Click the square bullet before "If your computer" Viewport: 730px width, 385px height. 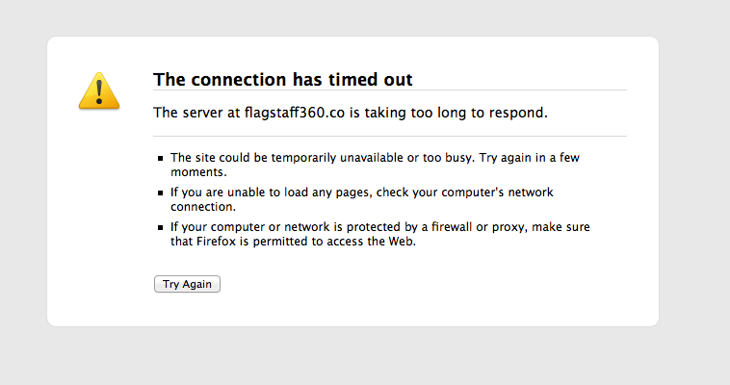click(x=161, y=228)
